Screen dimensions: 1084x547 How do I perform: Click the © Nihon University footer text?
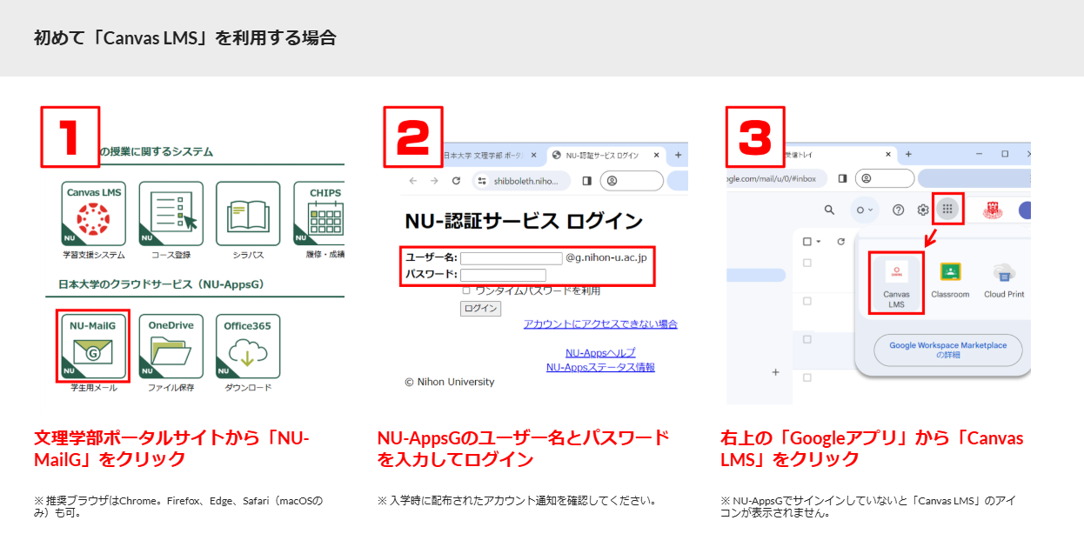click(450, 382)
